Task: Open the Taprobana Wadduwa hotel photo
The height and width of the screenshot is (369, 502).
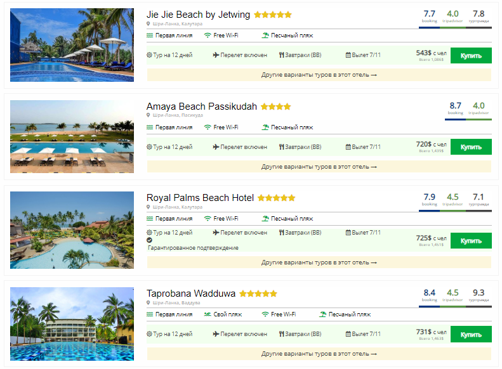Action: click(72, 324)
